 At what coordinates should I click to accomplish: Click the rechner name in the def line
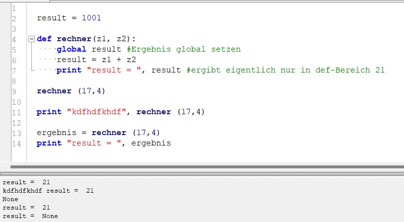(x=74, y=39)
